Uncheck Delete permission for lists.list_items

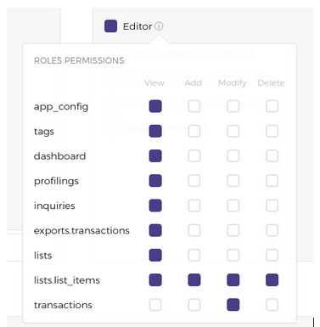(x=272, y=280)
